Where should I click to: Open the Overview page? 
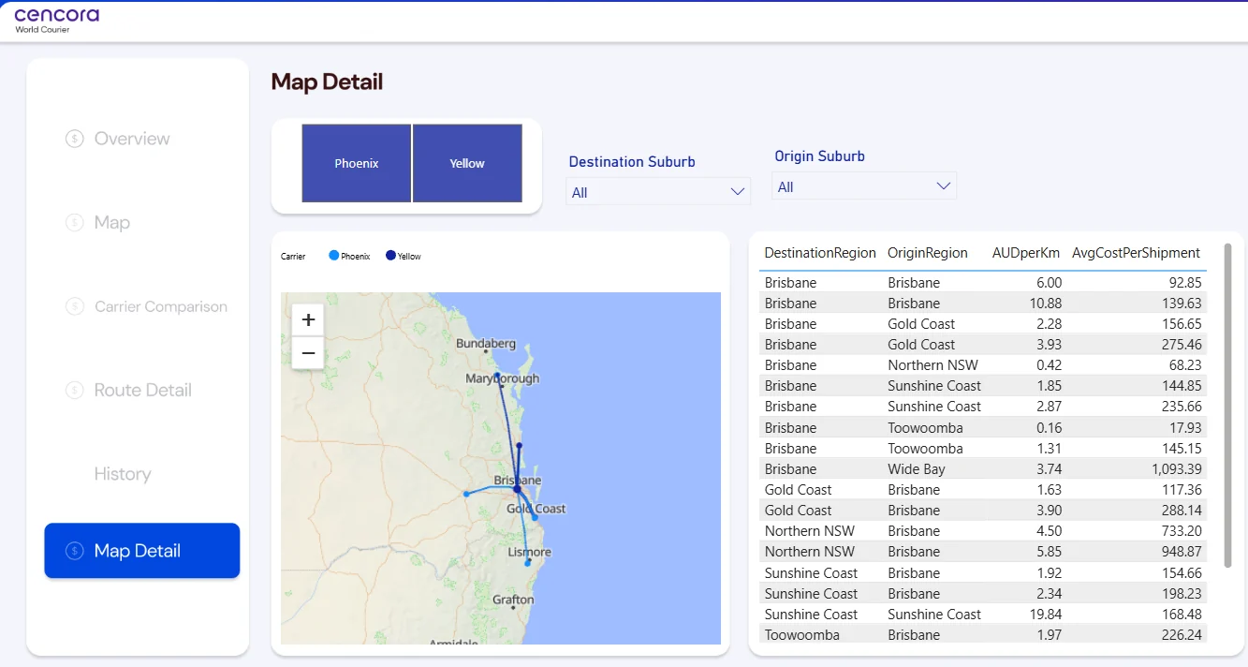[x=132, y=139]
